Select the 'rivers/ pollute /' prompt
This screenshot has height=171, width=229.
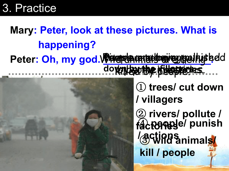(185, 113)
